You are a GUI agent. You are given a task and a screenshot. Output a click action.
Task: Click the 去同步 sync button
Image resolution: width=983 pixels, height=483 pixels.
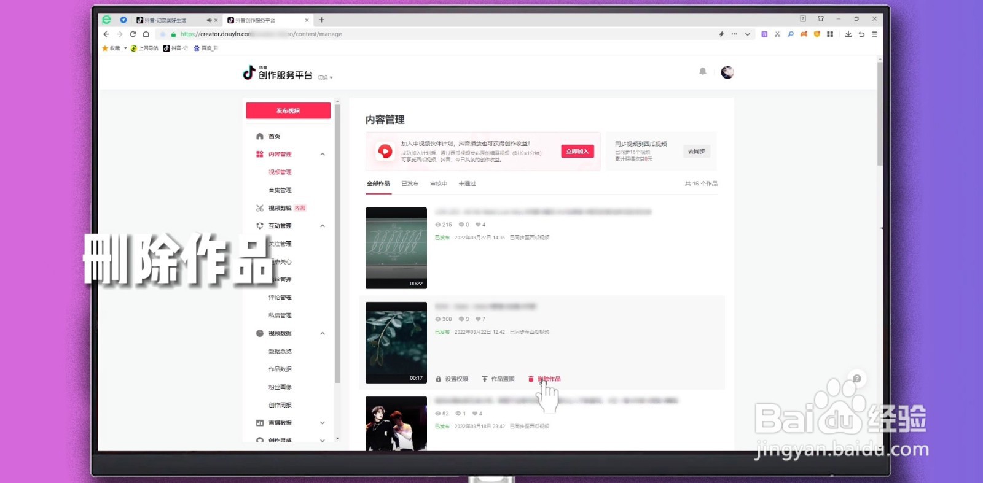[x=697, y=152]
